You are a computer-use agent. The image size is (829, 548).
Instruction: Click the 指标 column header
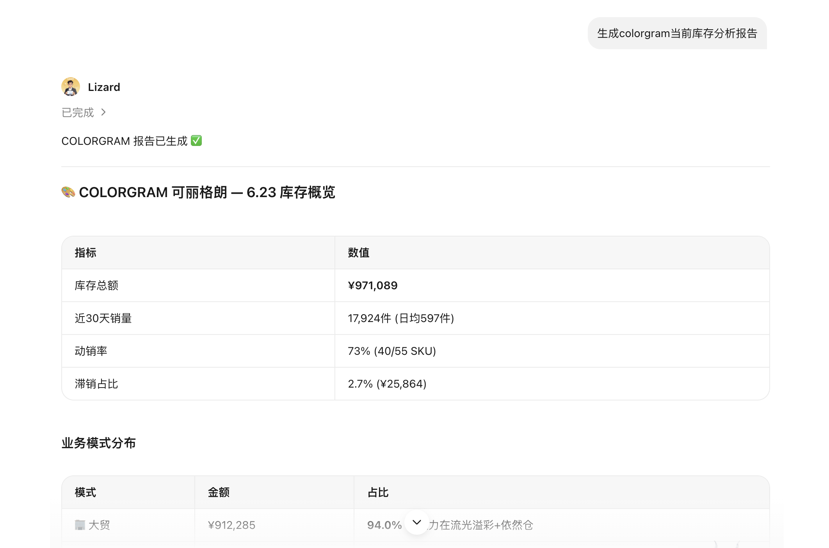[85, 253]
